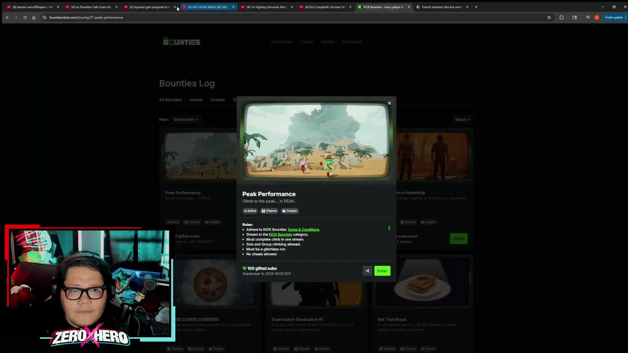Switch to Rich Campbell's Accuser tab

(x=325, y=7)
